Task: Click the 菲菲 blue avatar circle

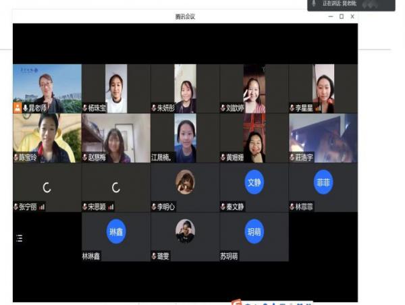Action: [323, 182]
